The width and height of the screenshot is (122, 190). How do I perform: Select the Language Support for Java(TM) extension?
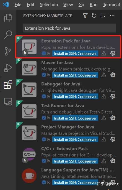(69, 176)
